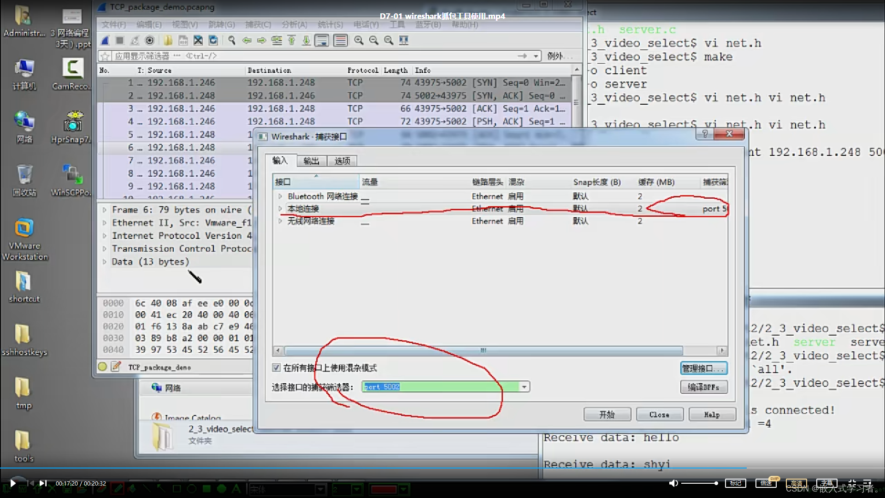This screenshot has width=885, height=498.
Task: Click the start capture shark fin icon
Action: [x=105, y=41]
